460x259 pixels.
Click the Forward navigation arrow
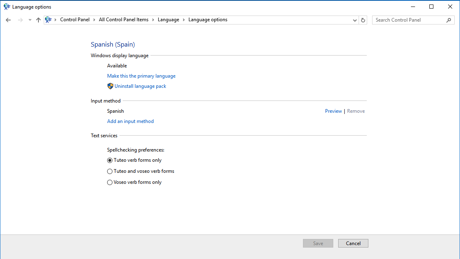point(20,20)
